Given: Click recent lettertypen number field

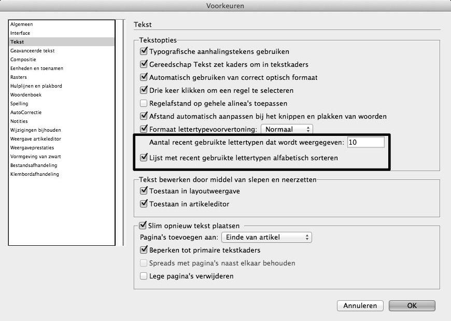Looking at the screenshot, I should (366, 142).
